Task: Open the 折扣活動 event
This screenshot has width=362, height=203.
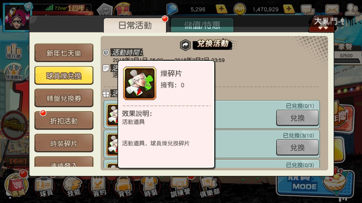Action: pyautogui.click(x=64, y=121)
